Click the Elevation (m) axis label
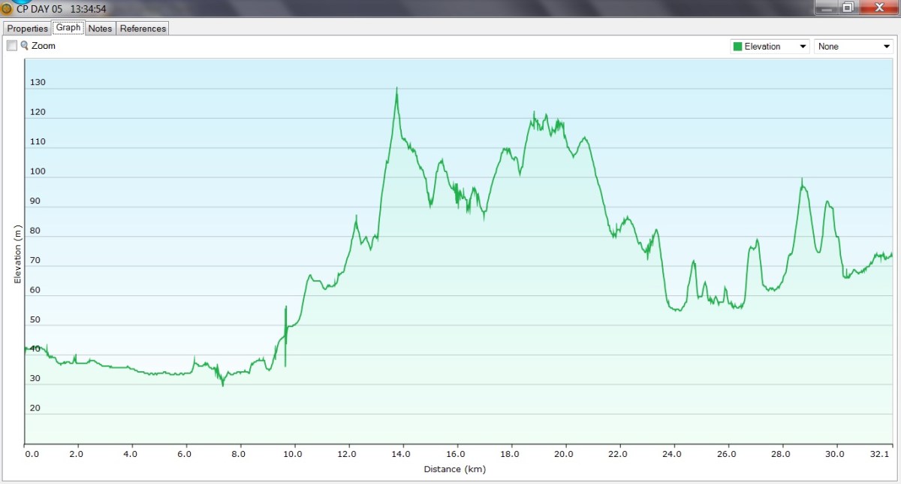Image resolution: width=901 pixels, height=484 pixels. (x=17, y=254)
